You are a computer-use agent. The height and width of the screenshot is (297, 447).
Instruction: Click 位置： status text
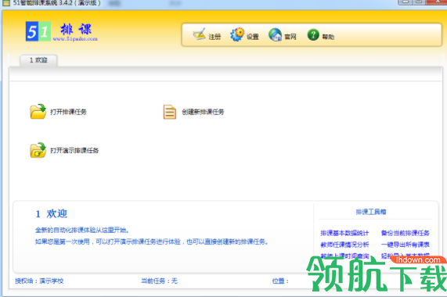(x=280, y=281)
